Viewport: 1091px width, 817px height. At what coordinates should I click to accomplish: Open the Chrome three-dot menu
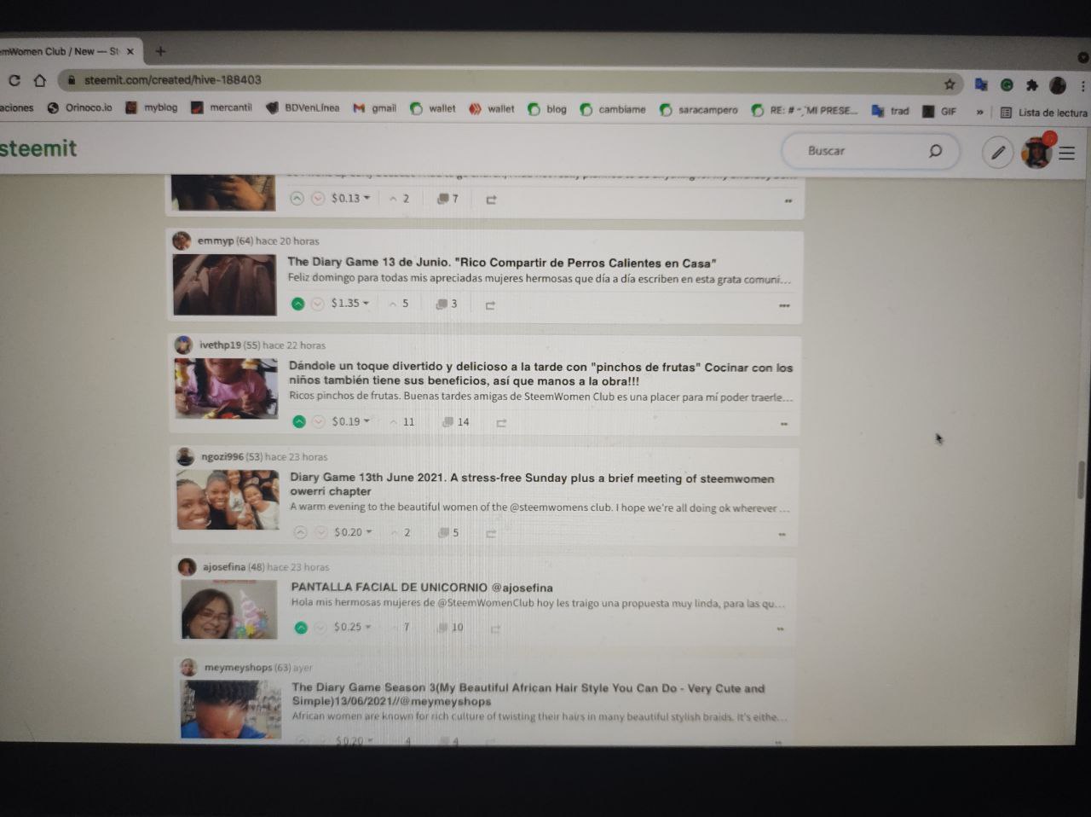tap(1082, 86)
